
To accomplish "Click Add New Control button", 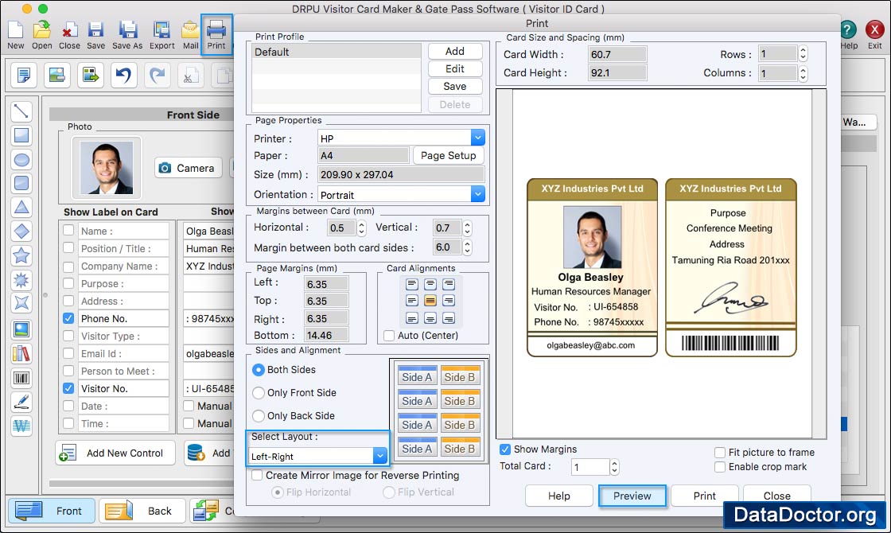I will [115, 453].
